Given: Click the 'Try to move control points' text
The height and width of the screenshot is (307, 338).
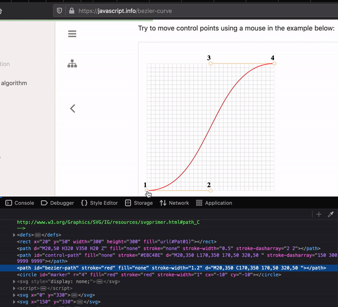Looking at the screenshot, I should pyautogui.click(x=236, y=28).
